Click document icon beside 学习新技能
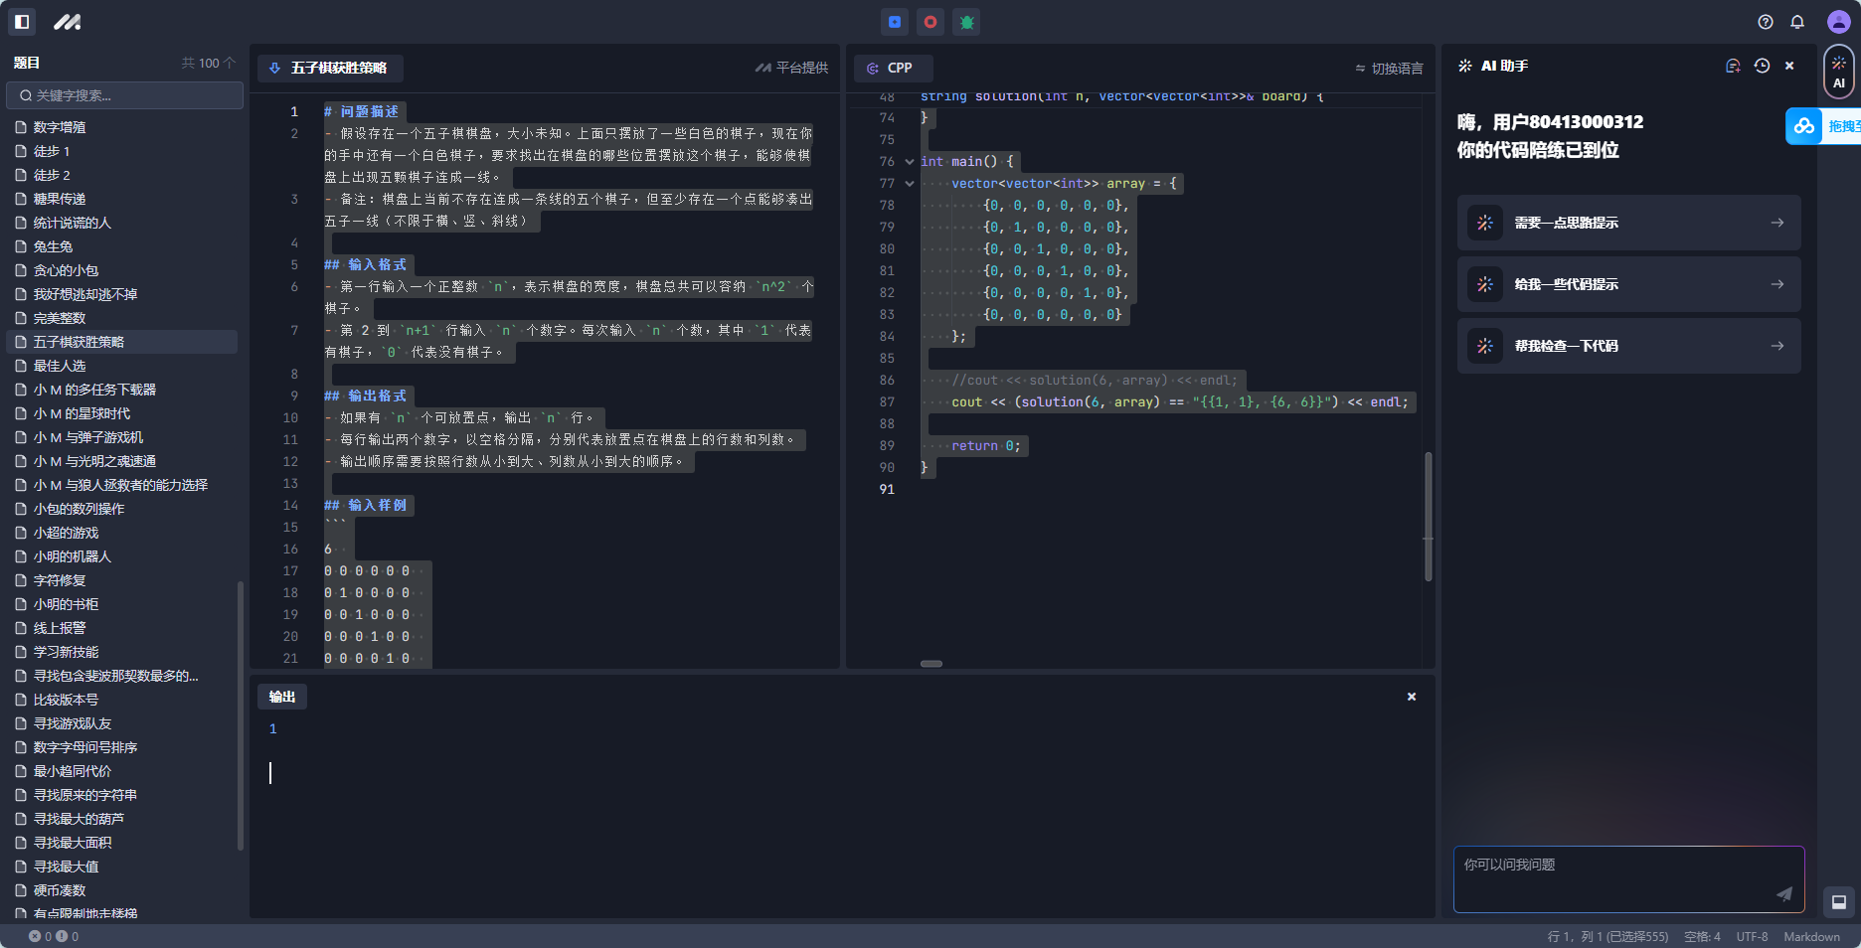Viewport: 1861px width, 948px height. coord(21,652)
